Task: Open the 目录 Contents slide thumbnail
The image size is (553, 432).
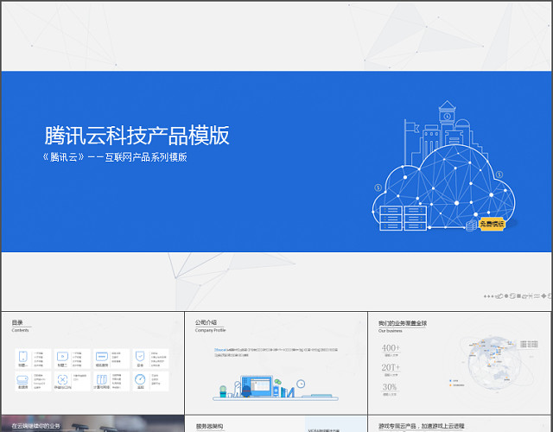Action: (x=92, y=363)
